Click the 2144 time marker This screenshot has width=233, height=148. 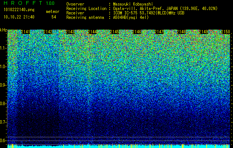(92, 32)
